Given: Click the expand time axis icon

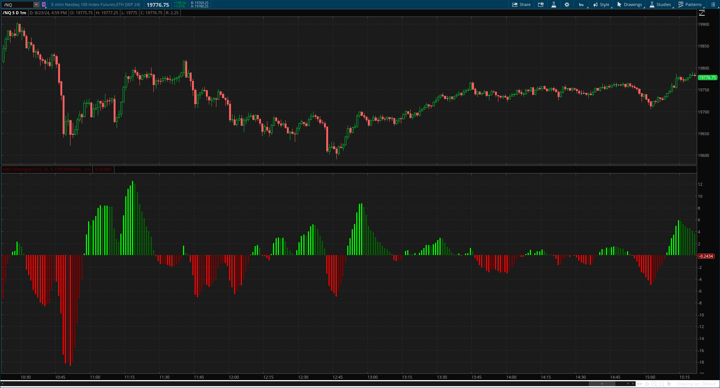Looking at the screenshot, I should [639, 384].
